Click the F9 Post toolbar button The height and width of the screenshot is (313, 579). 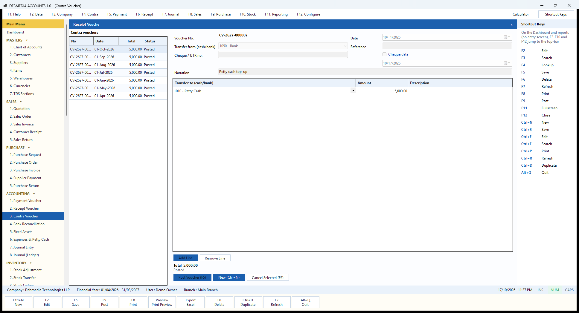[104, 302]
